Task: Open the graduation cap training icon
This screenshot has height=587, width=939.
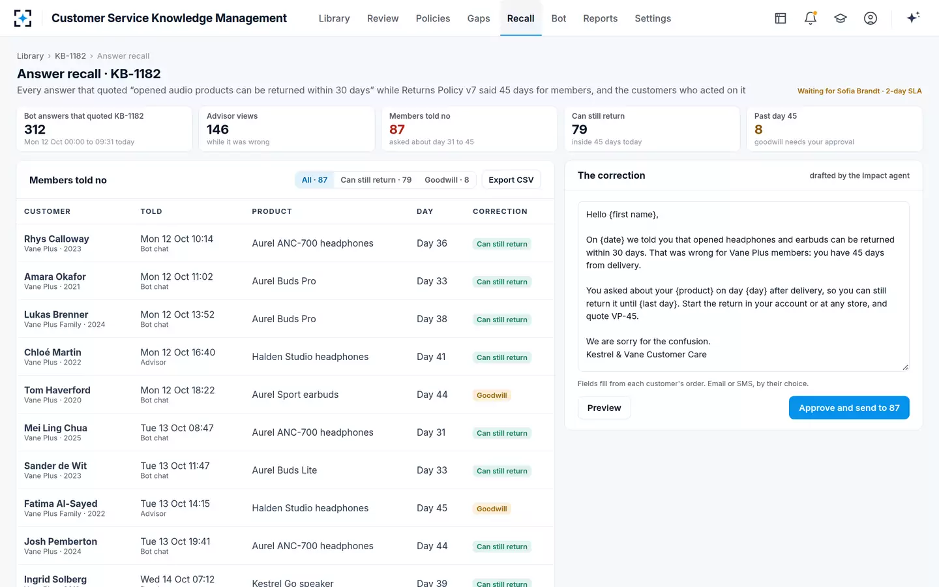Action: tap(841, 18)
